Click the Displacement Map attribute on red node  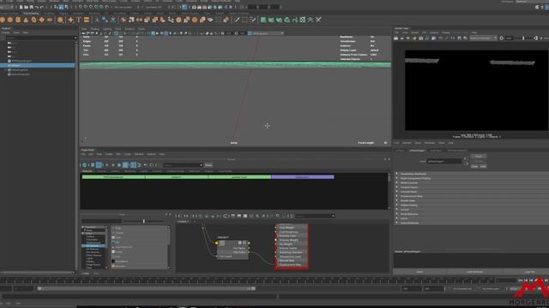290,264
